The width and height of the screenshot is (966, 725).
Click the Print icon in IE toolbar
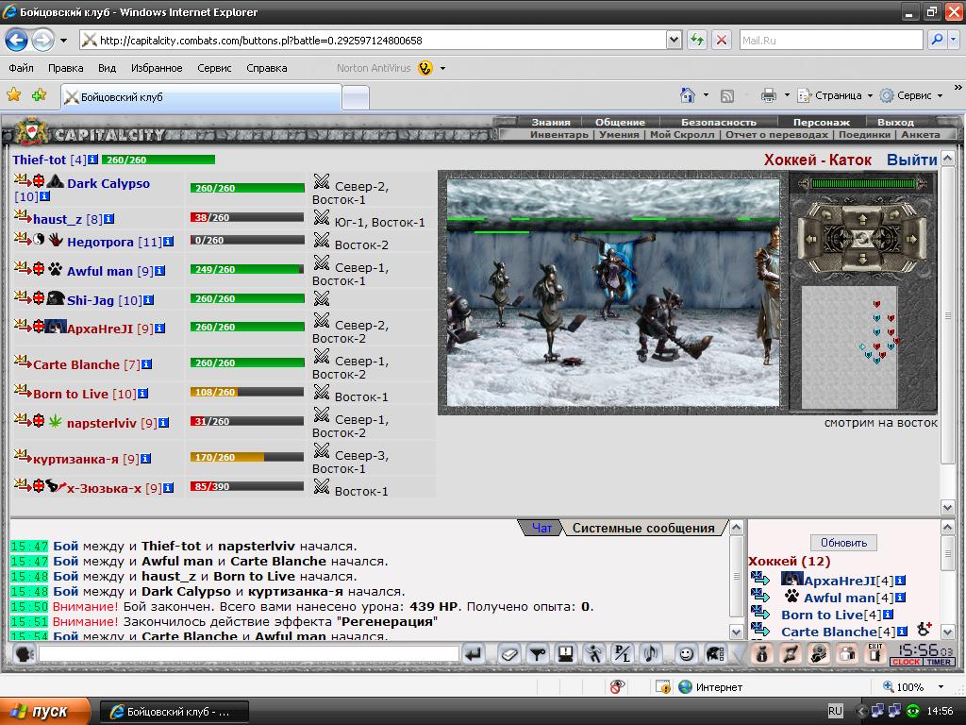click(768, 95)
